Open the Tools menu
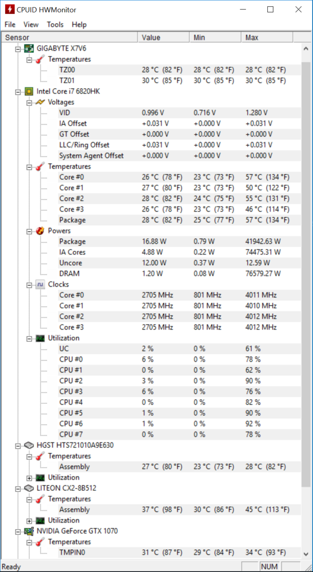The height and width of the screenshot is (572, 313). [x=55, y=24]
